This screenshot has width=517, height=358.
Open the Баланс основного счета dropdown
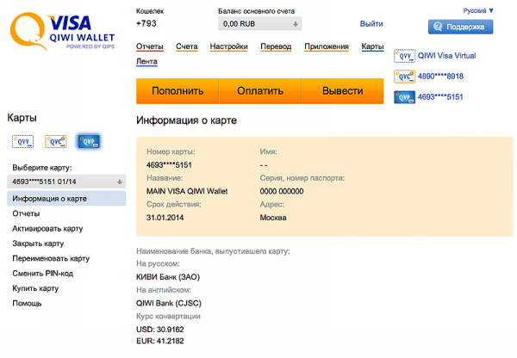tap(260, 24)
